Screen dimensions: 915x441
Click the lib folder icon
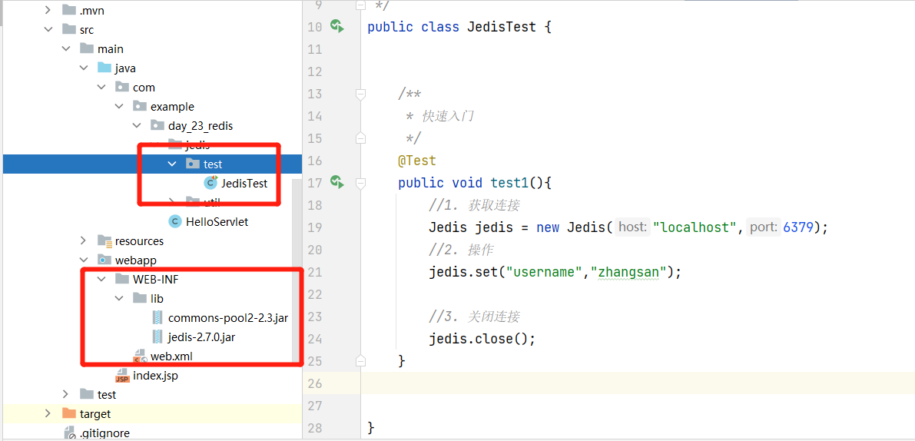140,298
